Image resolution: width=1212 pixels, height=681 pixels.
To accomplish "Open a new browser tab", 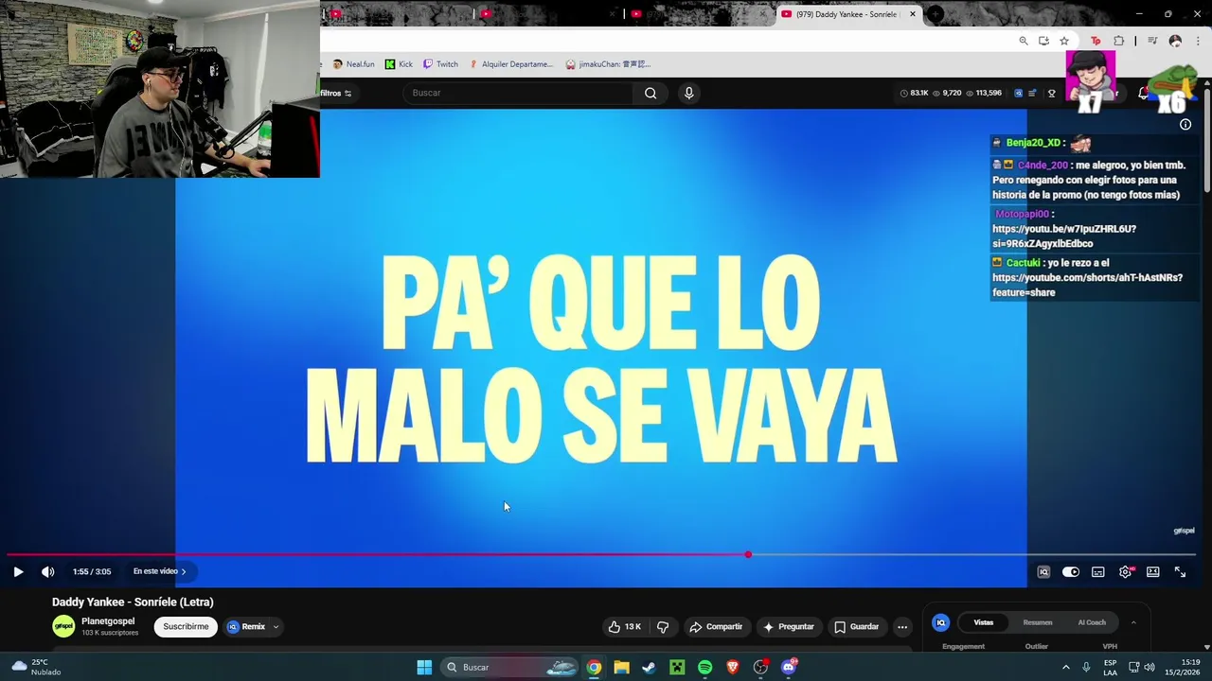I will click(936, 14).
